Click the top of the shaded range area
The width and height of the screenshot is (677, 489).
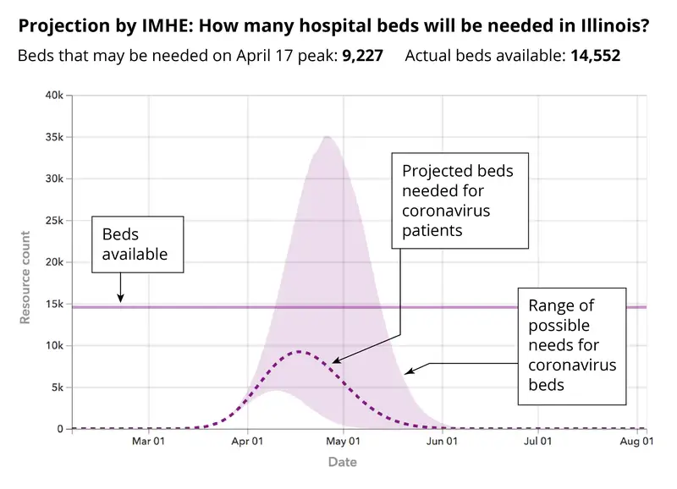(x=326, y=137)
